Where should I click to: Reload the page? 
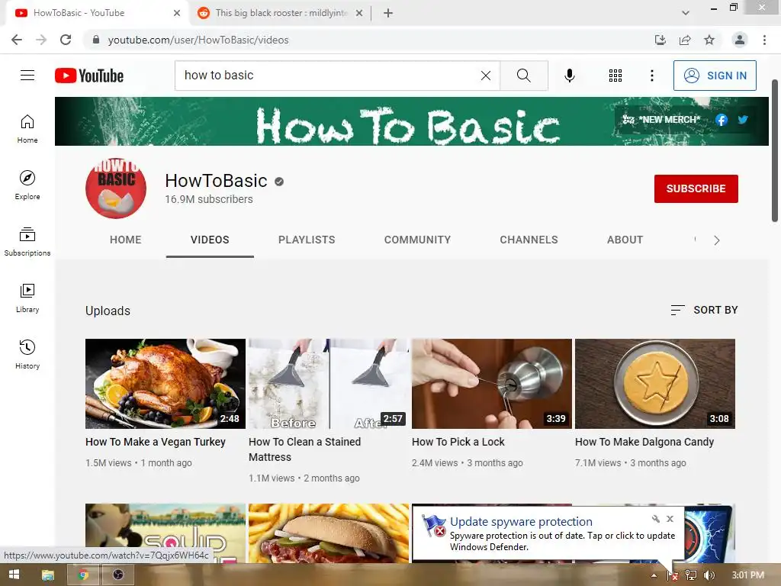pyautogui.click(x=66, y=40)
